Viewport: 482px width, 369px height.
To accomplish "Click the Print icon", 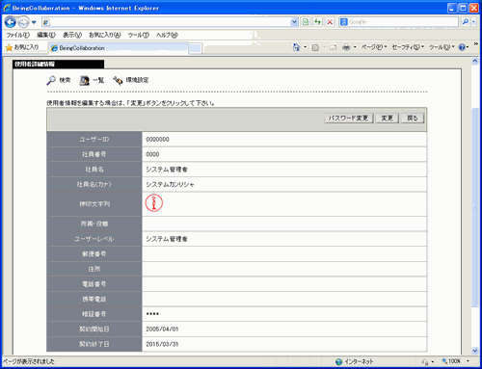I will [x=346, y=47].
